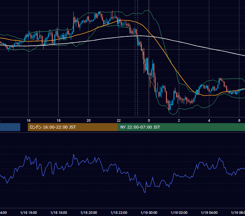Click the 1/18 20:00 date label
245x216 pixels.
(x=89, y=213)
